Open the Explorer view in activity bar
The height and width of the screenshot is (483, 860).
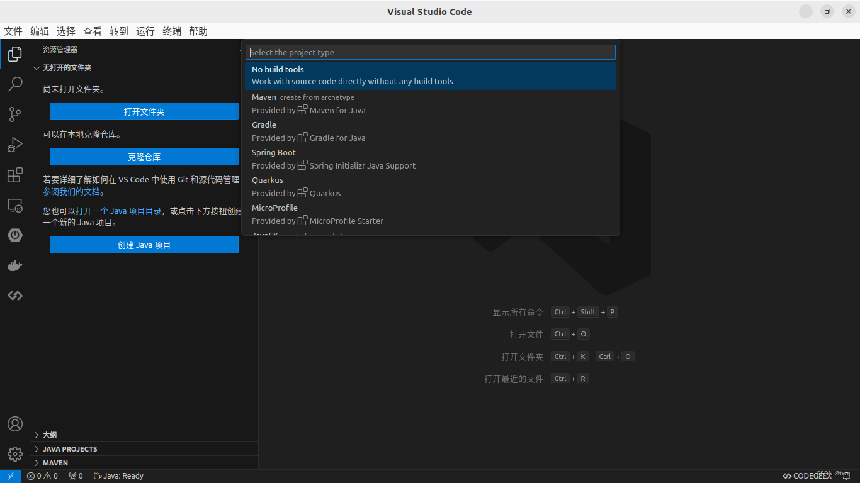[15, 54]
